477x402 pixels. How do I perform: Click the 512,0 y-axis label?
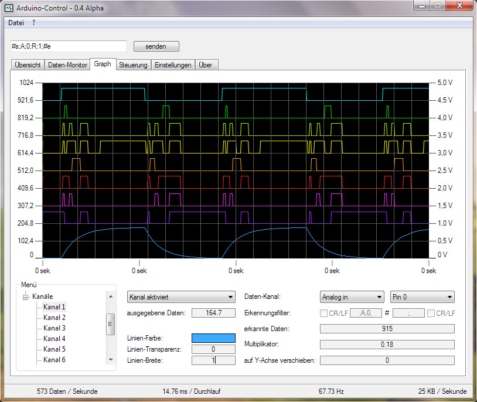point(26,171)
